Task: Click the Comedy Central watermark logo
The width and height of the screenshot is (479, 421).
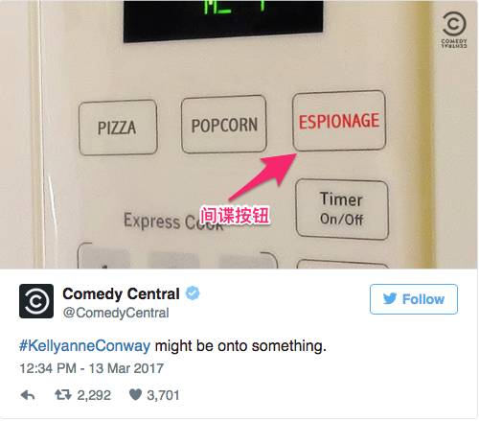Action: [454, 30]
